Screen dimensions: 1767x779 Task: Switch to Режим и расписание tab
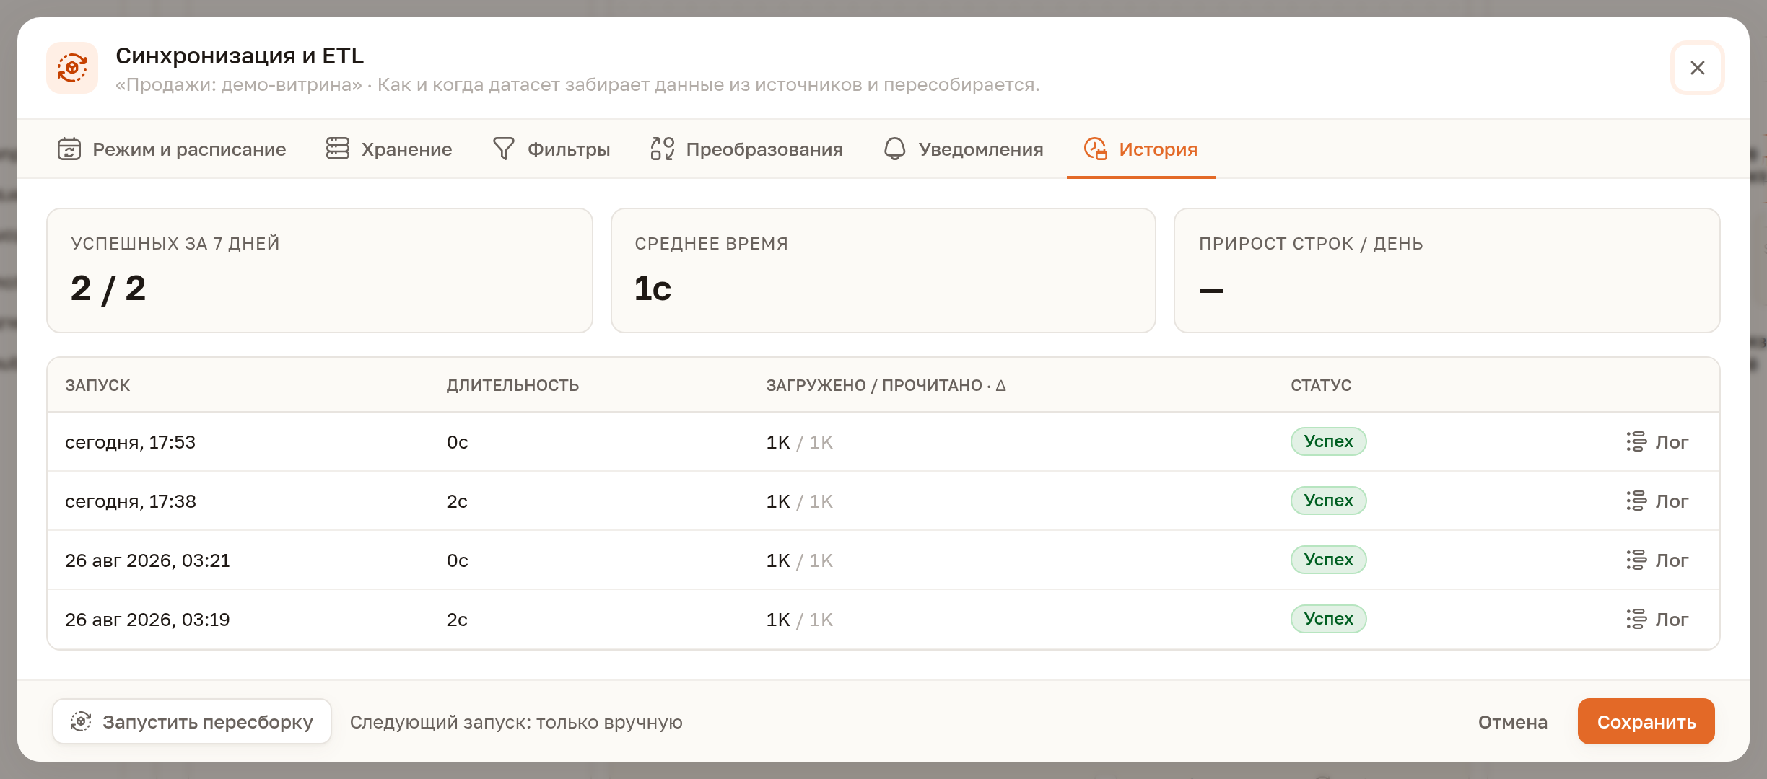[172, 149]
